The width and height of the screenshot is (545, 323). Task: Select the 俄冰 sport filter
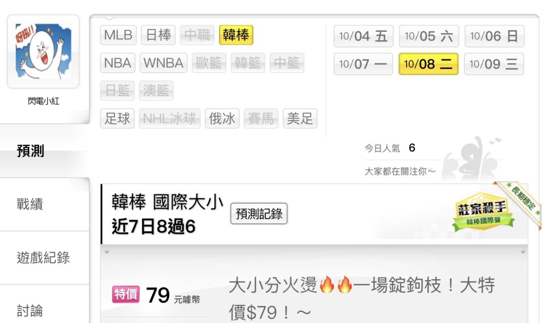[222, 119]
